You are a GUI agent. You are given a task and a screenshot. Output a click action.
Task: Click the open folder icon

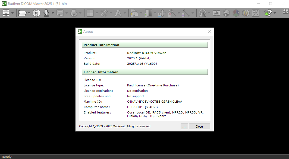[22, 13]
